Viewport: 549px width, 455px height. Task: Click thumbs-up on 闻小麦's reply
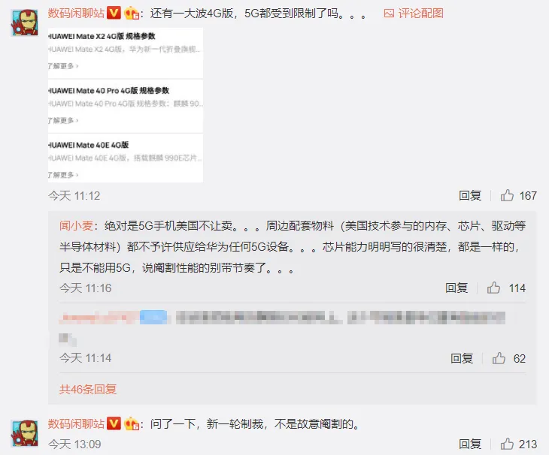coord(493,288)
